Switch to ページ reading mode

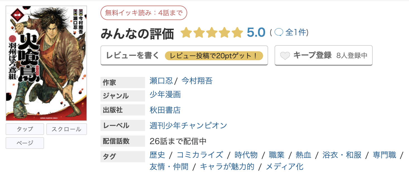(25, 143)
